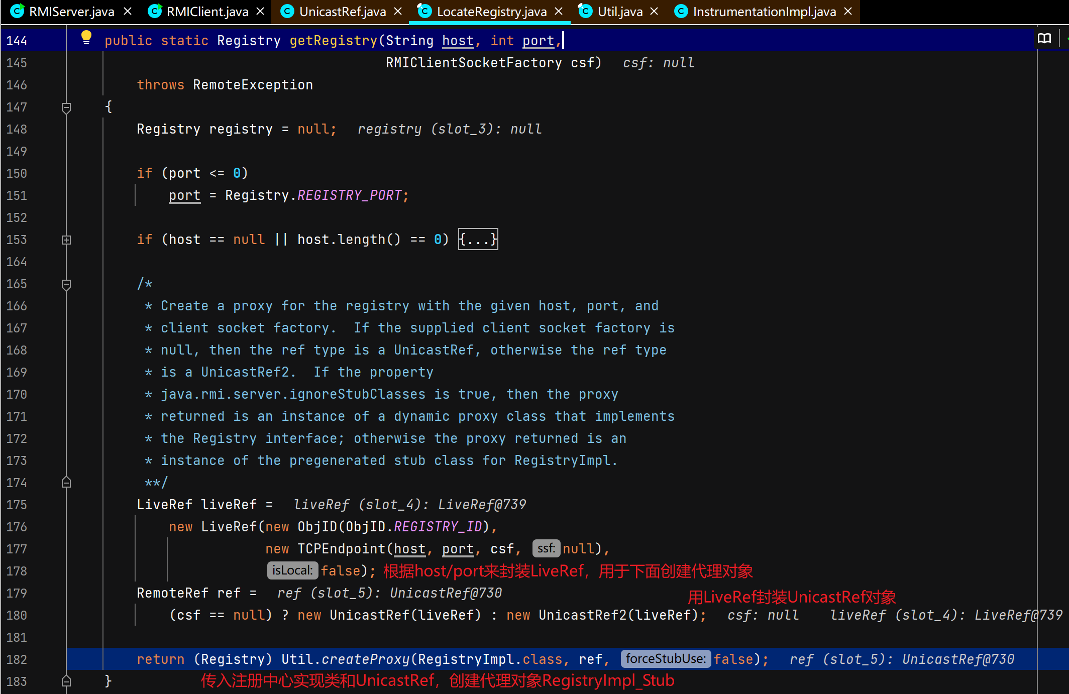
Task: Open Reader Mode book icon
Action: tap(1044, 39)
